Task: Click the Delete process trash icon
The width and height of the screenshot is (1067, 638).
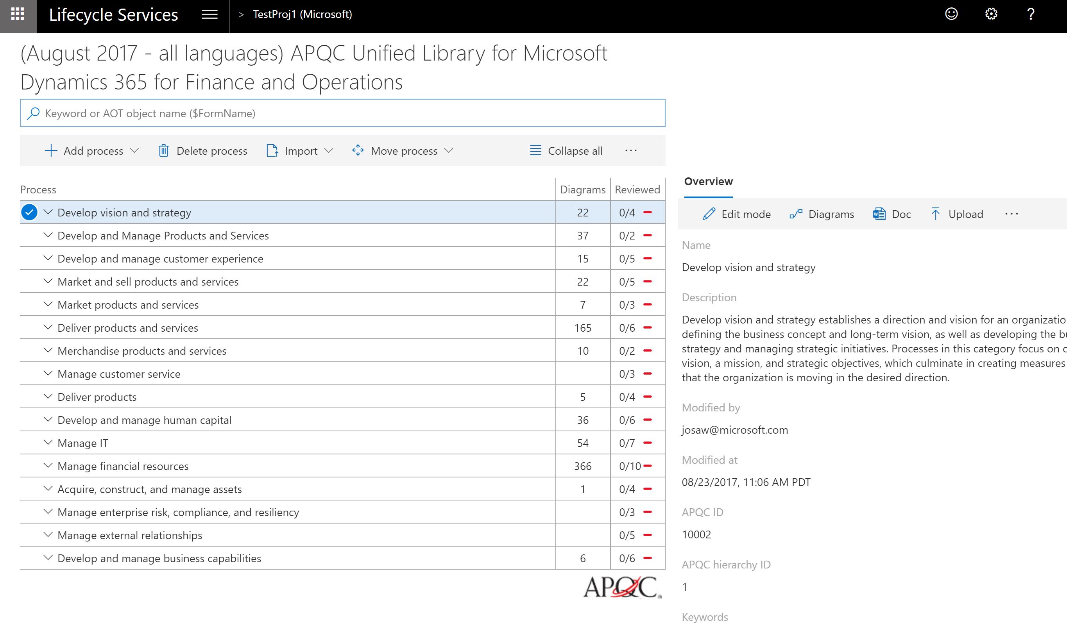Action: coord(163,151)
